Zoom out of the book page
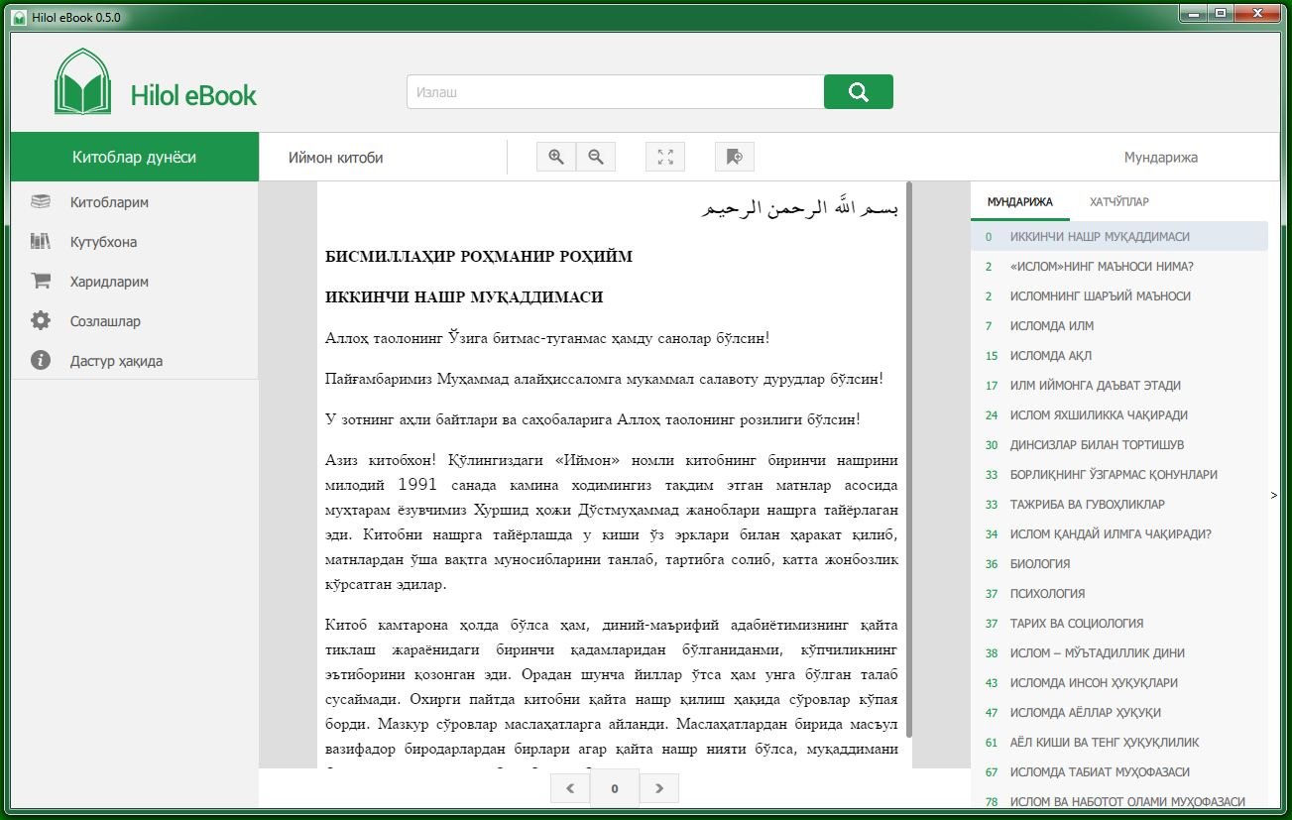 point(596,157)
